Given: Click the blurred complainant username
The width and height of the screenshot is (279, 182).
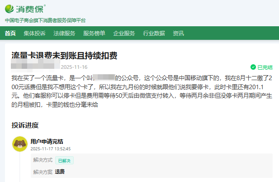Looking at the screenshot, I should point(35,67).
